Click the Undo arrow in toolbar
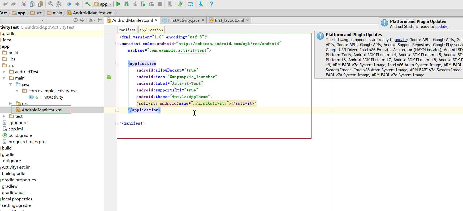The image size is (463, 211). (x=5, y=4)
